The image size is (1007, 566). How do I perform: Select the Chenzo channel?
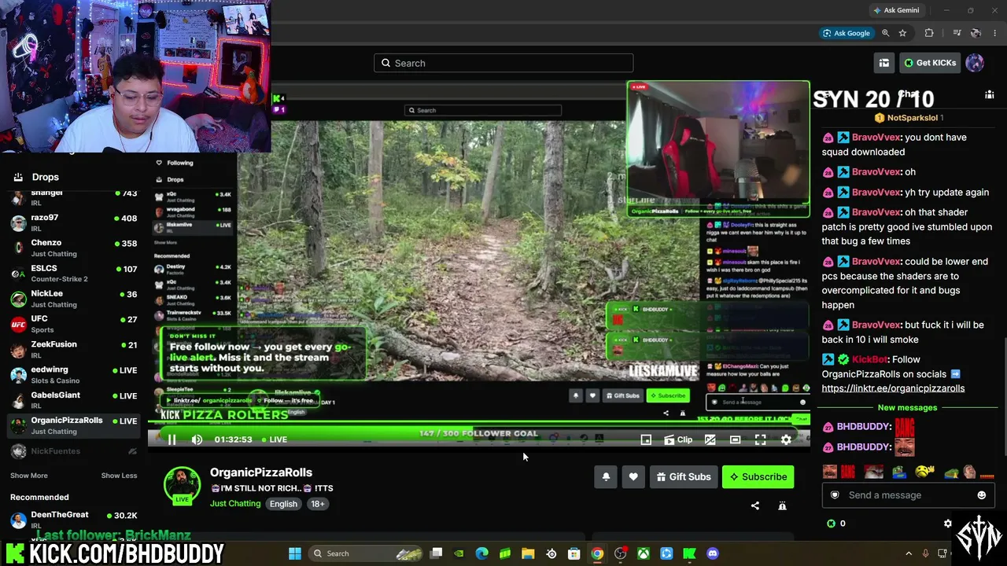pos(75,248)
